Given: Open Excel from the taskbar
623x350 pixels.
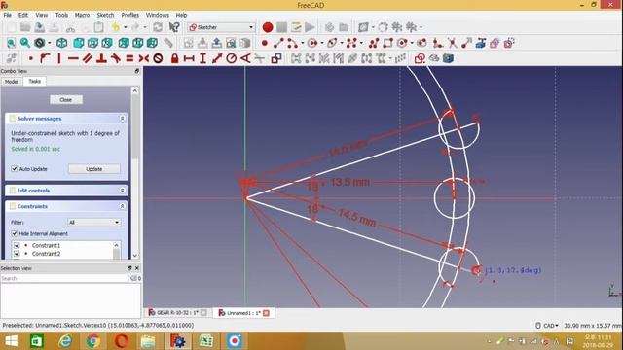Looking at the screenshot, I should click(x=206, y=341).
